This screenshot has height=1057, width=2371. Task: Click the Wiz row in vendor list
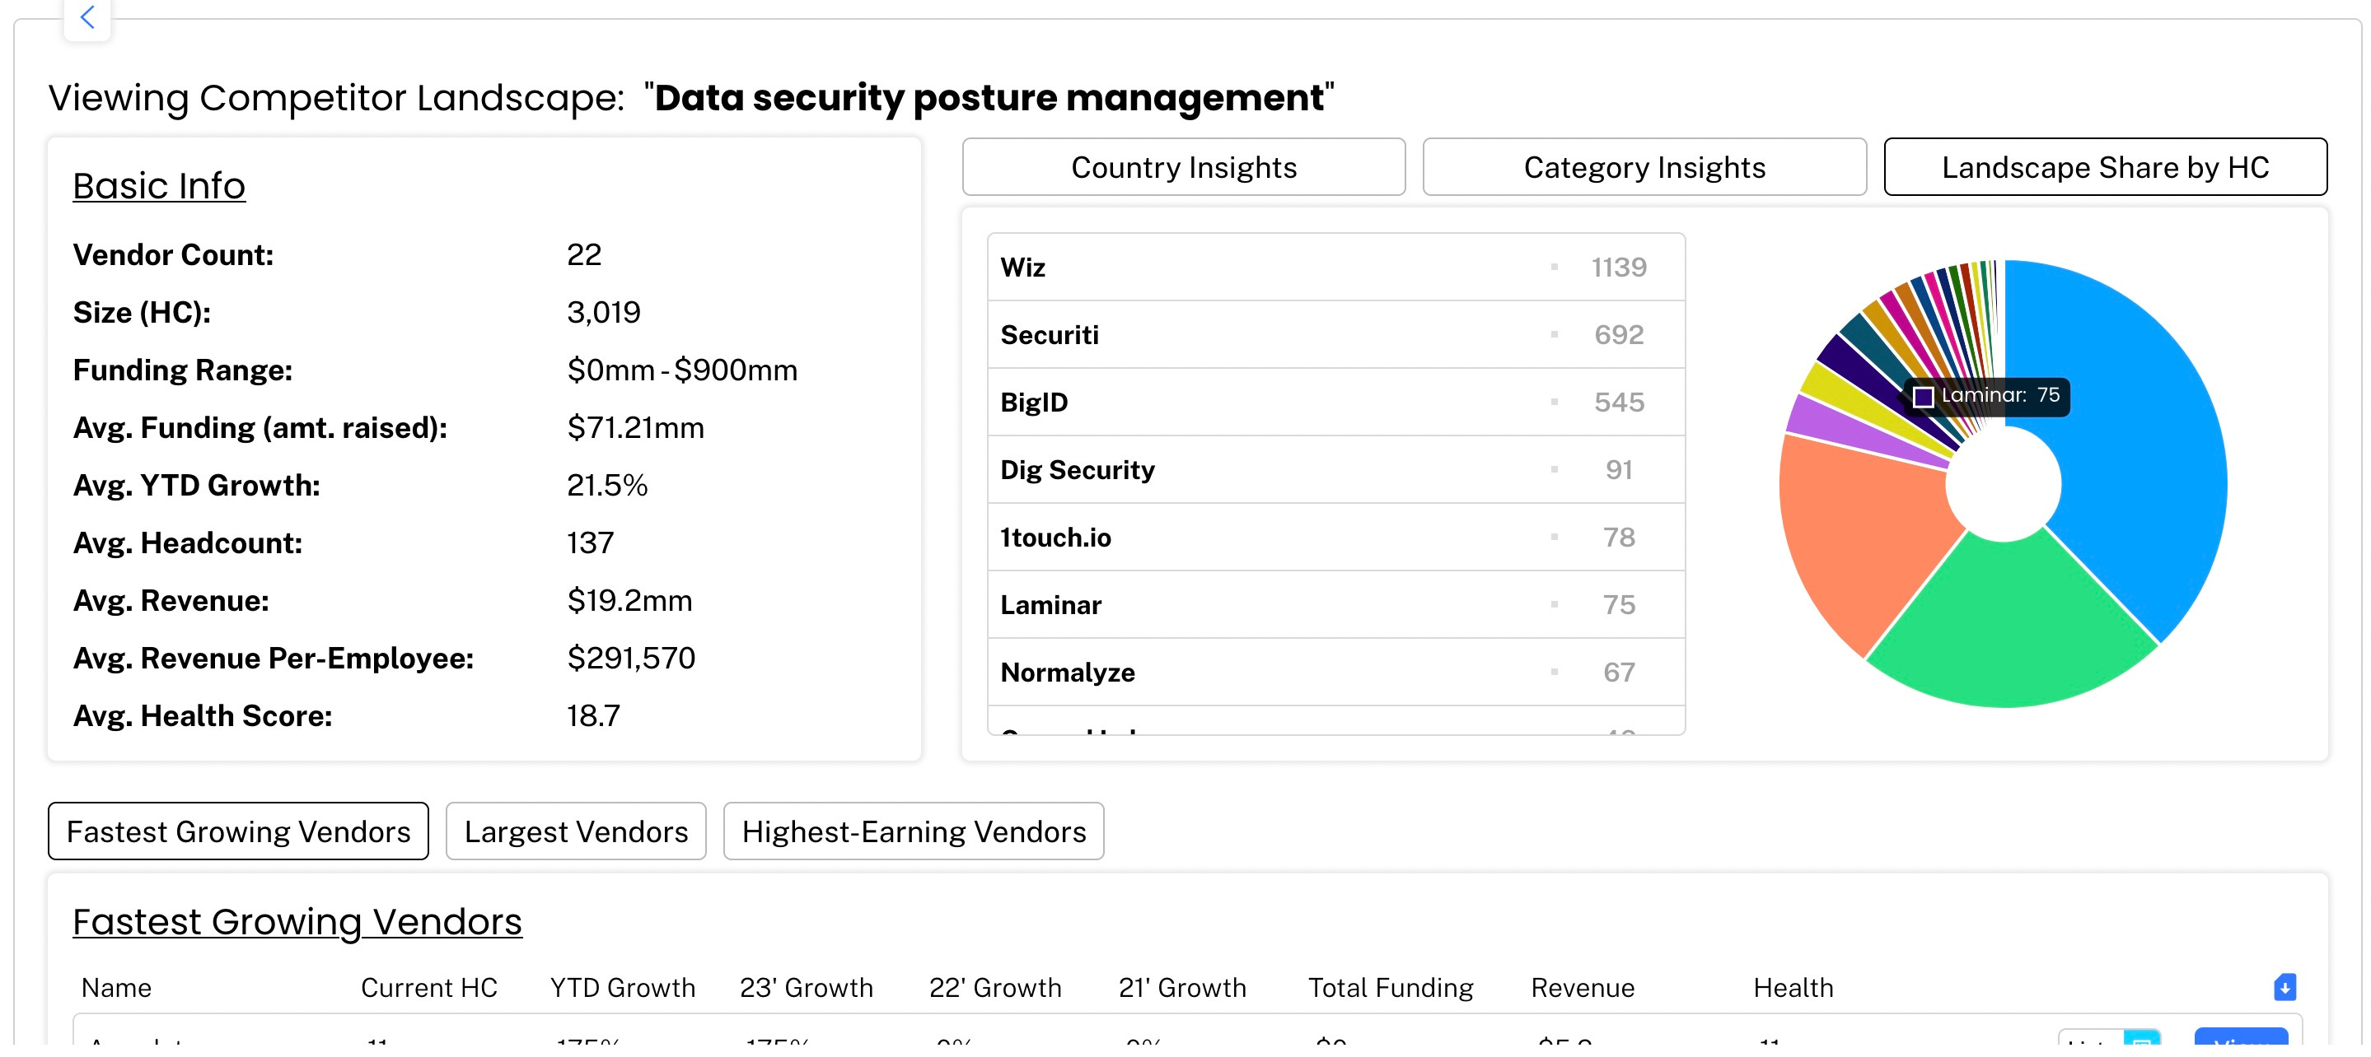click(1335, 268)
